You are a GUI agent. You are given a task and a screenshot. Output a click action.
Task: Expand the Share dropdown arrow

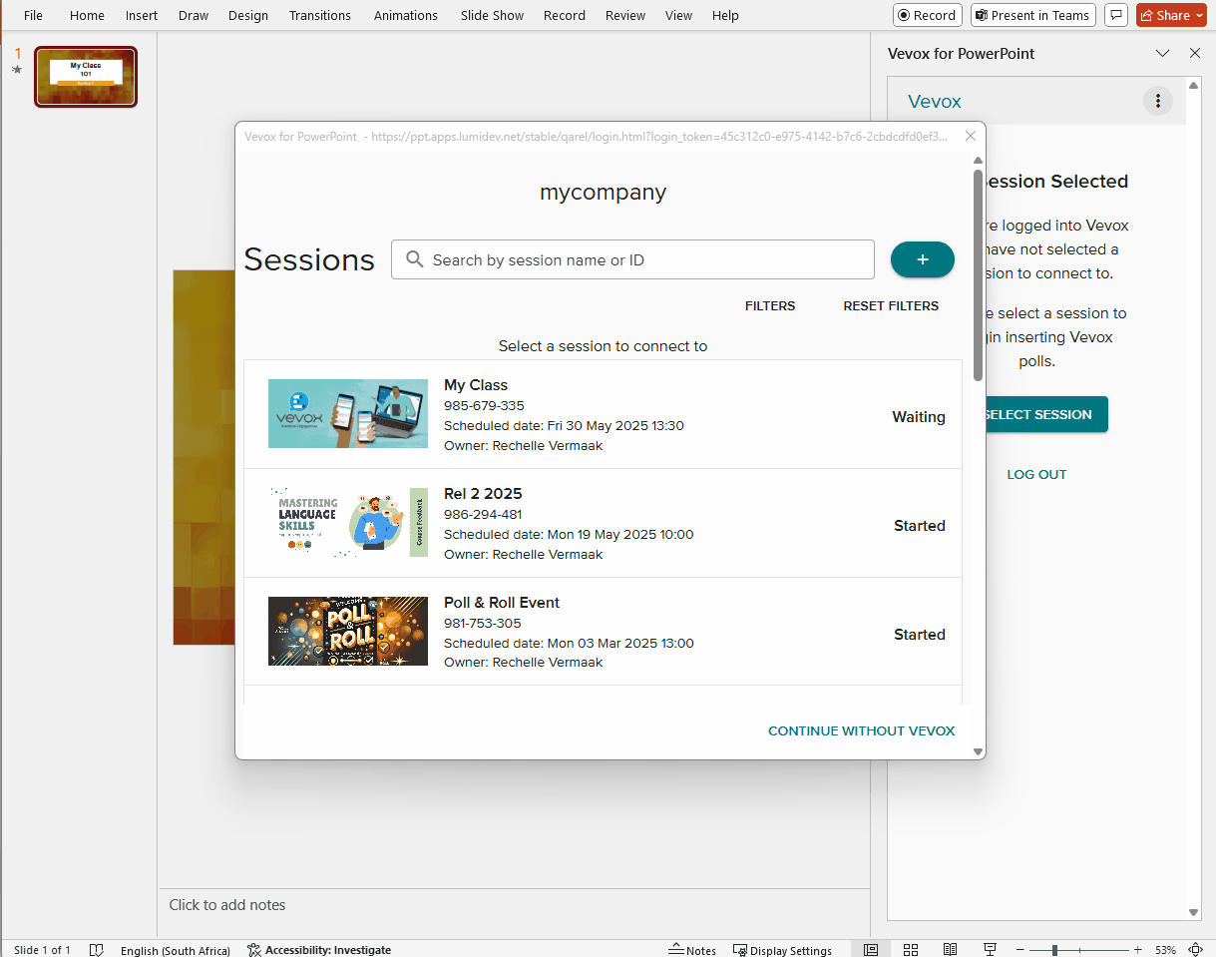click(1198, 15)
